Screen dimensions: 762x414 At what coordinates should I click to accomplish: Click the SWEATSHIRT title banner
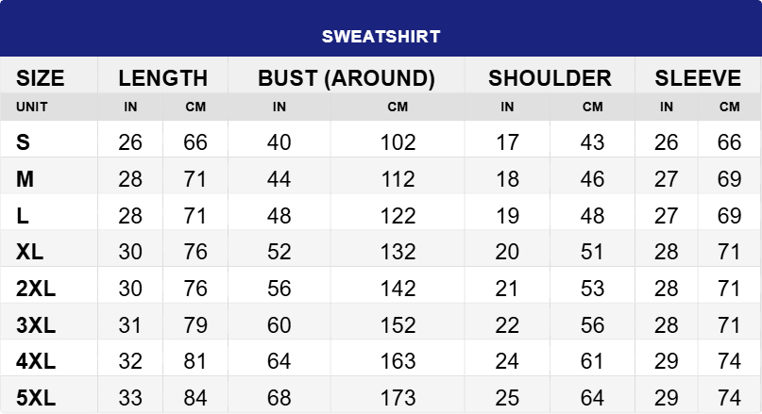[381, 37]
